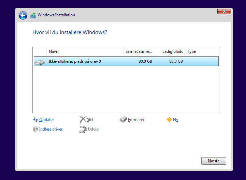
Task: Click the Formatér drive icon
Action: [123, 119]
